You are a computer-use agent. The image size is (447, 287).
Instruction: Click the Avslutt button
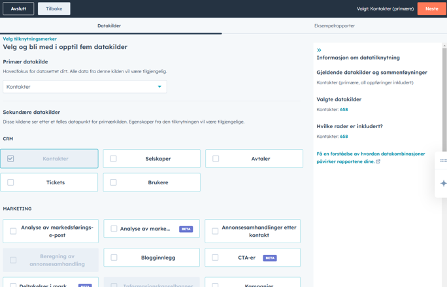pyautogui.click(x=18, y=8)
